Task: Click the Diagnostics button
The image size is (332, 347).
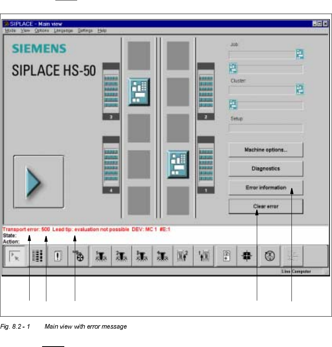Action: click(x=266, y=169)
